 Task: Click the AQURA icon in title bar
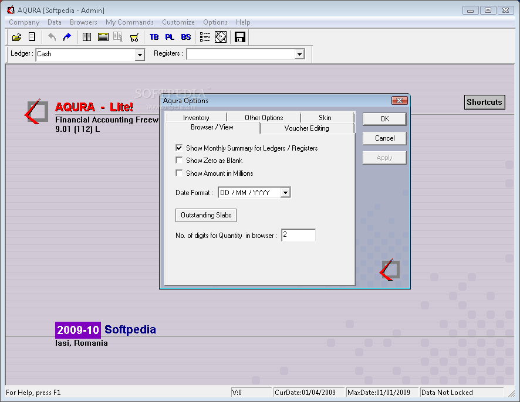[x=11, y=11]
